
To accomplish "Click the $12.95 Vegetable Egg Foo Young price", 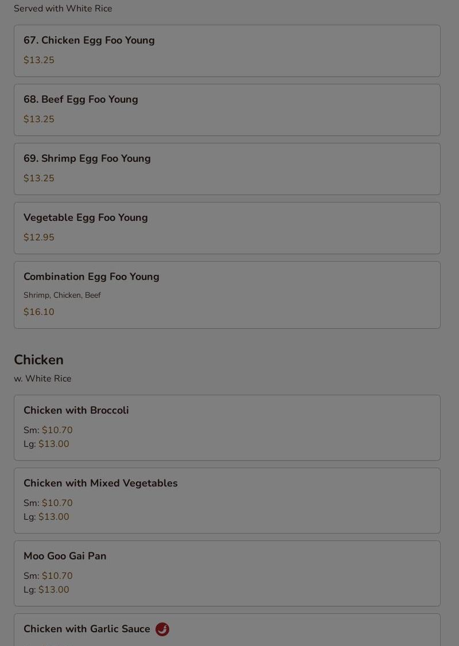I will pyautogui.click(x=39, y=238).
